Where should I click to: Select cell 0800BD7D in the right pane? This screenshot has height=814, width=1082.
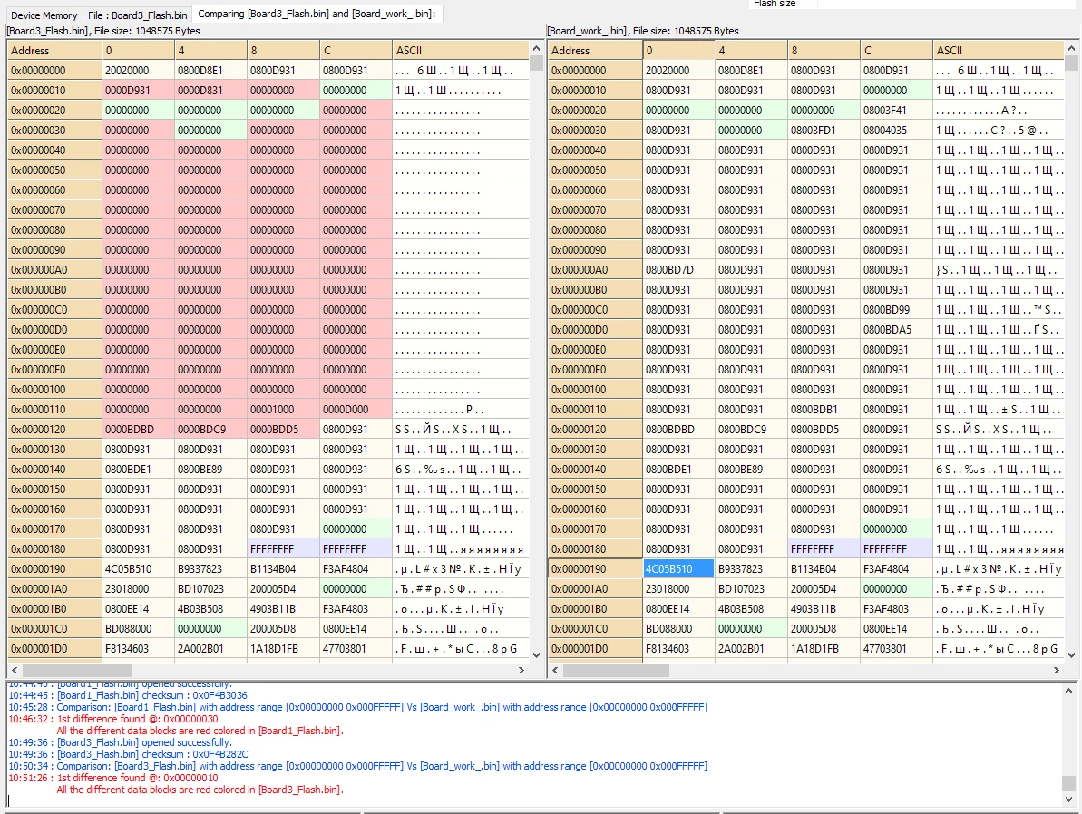(x=678, y=270)
